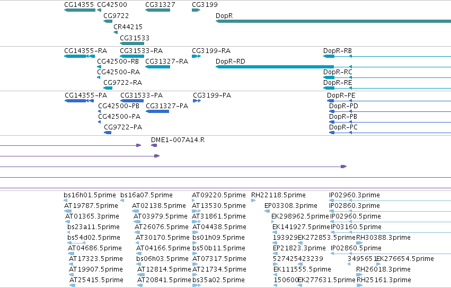Select transcript CG3199-RA
451x288 pixels.
tap(196, 56)
